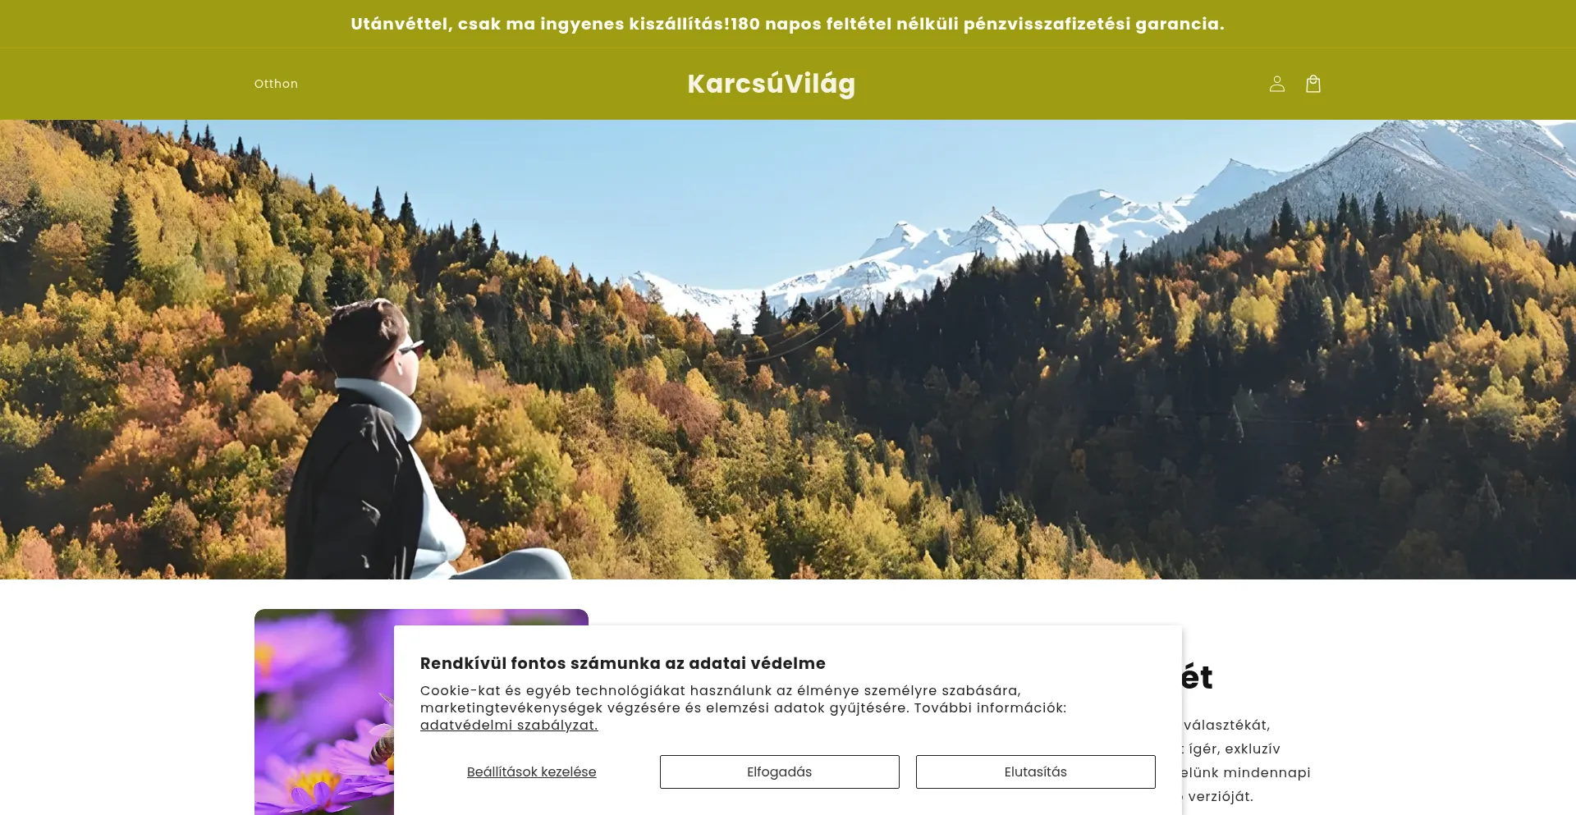1576x815 pixels.
Task: Click the text 'elünk mindennapi' beside dialog
Action: point(1246,772)
